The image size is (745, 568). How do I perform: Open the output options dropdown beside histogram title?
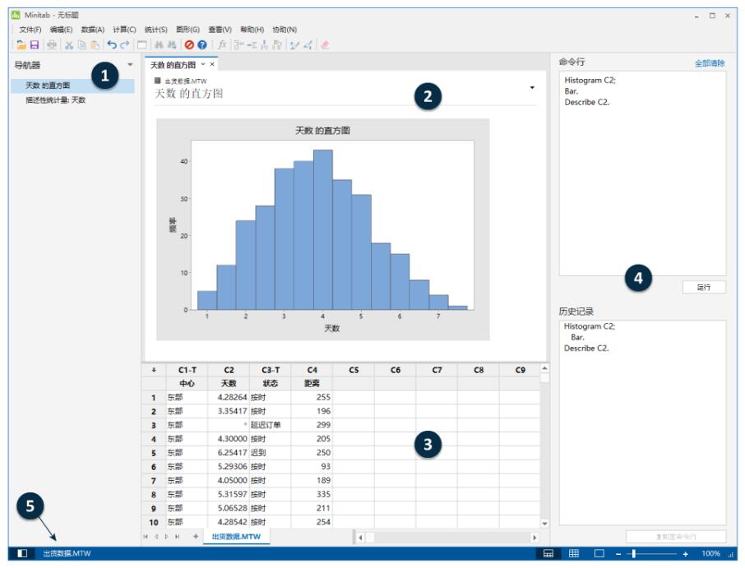[x=532, y=87]
